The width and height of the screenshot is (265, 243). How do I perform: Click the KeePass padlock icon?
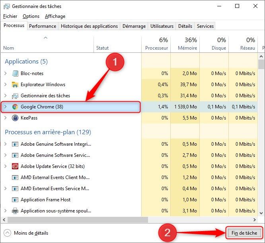(15, 118)
